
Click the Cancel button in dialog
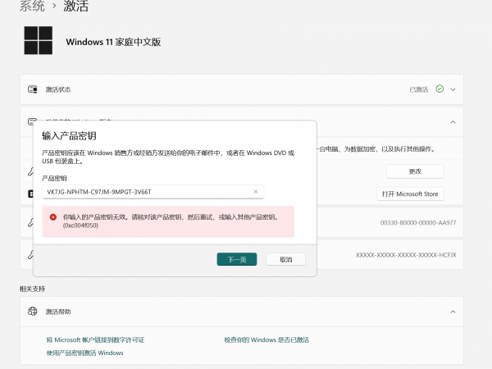(286, 259)
